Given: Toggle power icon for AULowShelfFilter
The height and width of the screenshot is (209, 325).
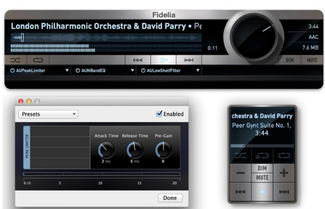Looking at the screenshot, I should (x=143, y=71).
